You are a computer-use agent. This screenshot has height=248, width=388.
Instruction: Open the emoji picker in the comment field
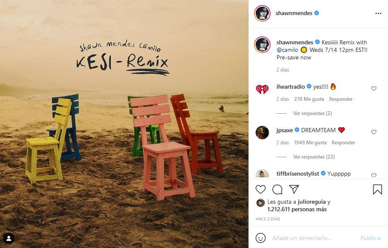coord(261,238)
